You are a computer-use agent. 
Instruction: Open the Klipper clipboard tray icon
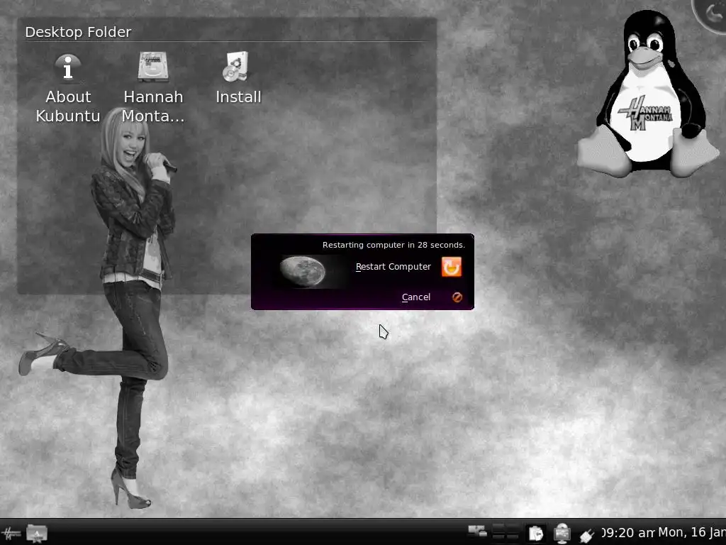[536, 534]
